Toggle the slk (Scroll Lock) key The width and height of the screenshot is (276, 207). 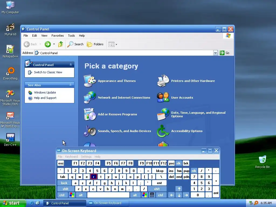178,163
